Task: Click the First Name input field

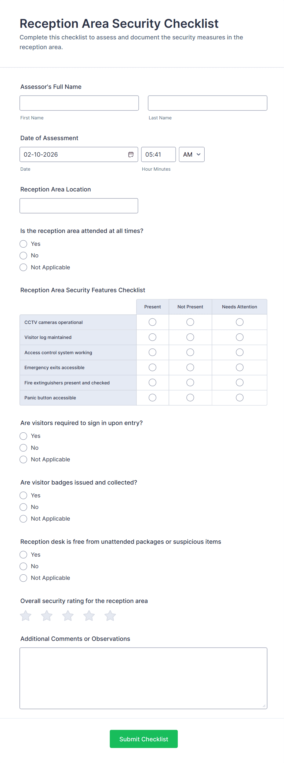Action: (79, 103)
